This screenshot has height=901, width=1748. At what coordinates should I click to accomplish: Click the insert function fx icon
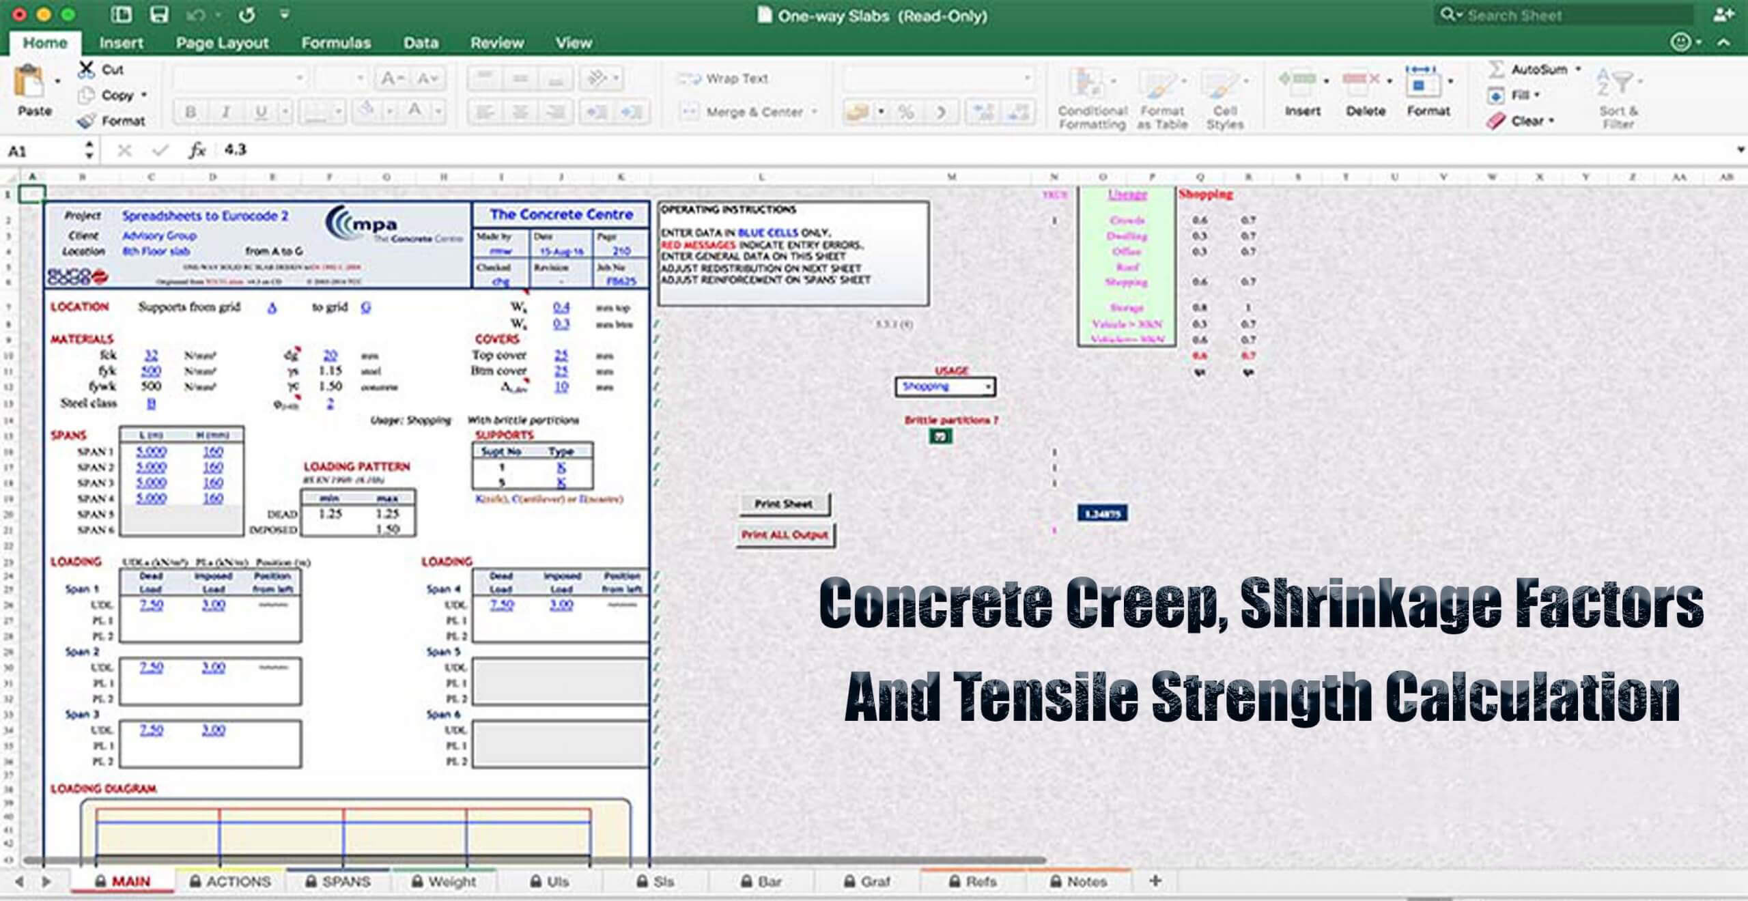(197, 149)
